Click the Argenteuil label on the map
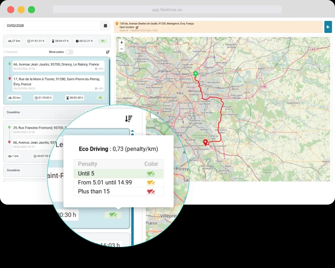Screen dimensions: 335x268 (x=164, y=71)
